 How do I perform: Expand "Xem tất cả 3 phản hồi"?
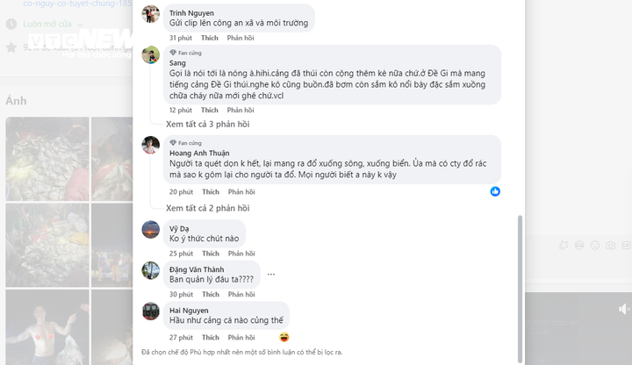point(207,124)
